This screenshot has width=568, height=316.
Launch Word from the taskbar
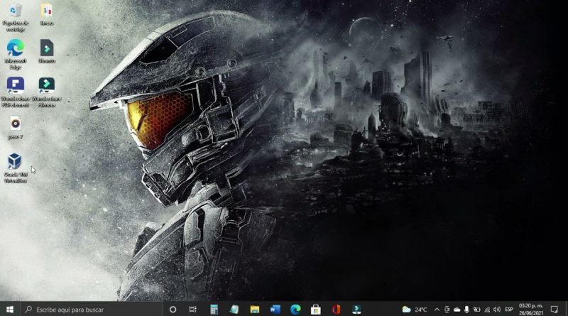[x=275, y=309]
